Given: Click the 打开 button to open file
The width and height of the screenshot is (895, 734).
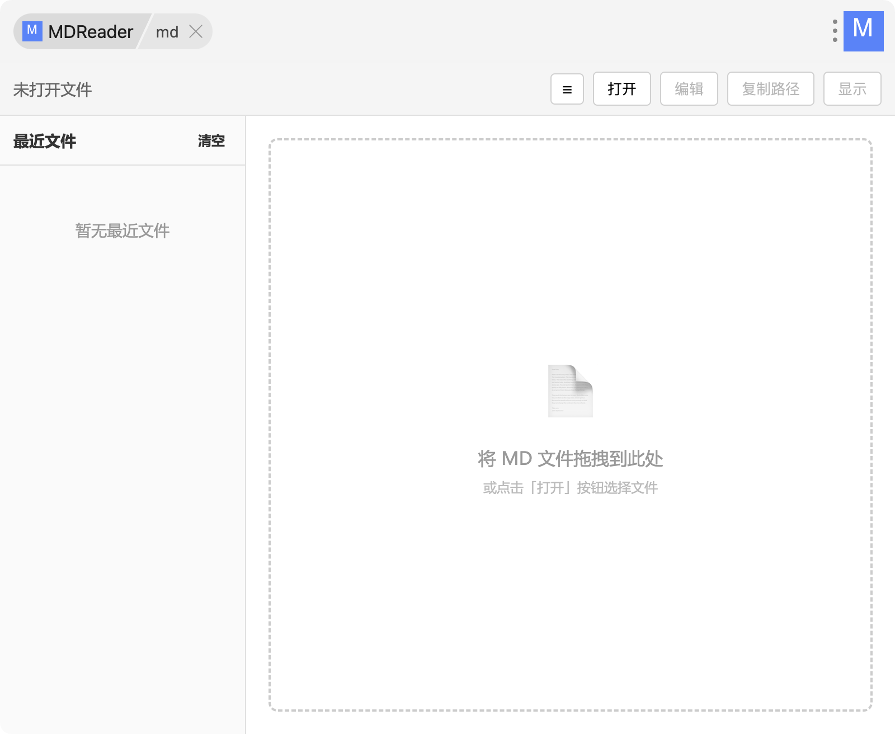Looking at the screenshot, I should coord(622,88).
